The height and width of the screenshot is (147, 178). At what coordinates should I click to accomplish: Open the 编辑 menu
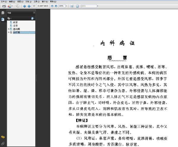[x=12, y=1]
